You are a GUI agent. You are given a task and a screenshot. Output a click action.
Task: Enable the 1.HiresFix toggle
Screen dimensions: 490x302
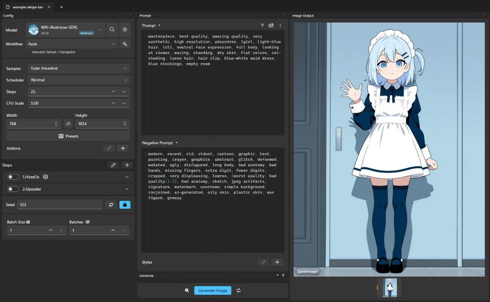click(13, 177)
